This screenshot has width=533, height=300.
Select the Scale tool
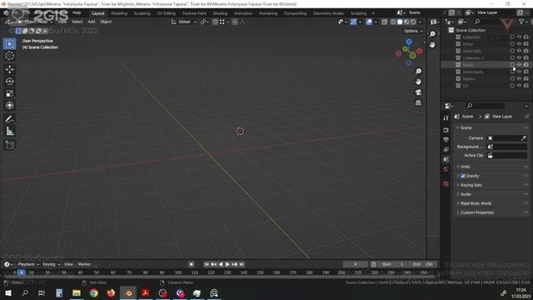[x=9, y=93]
